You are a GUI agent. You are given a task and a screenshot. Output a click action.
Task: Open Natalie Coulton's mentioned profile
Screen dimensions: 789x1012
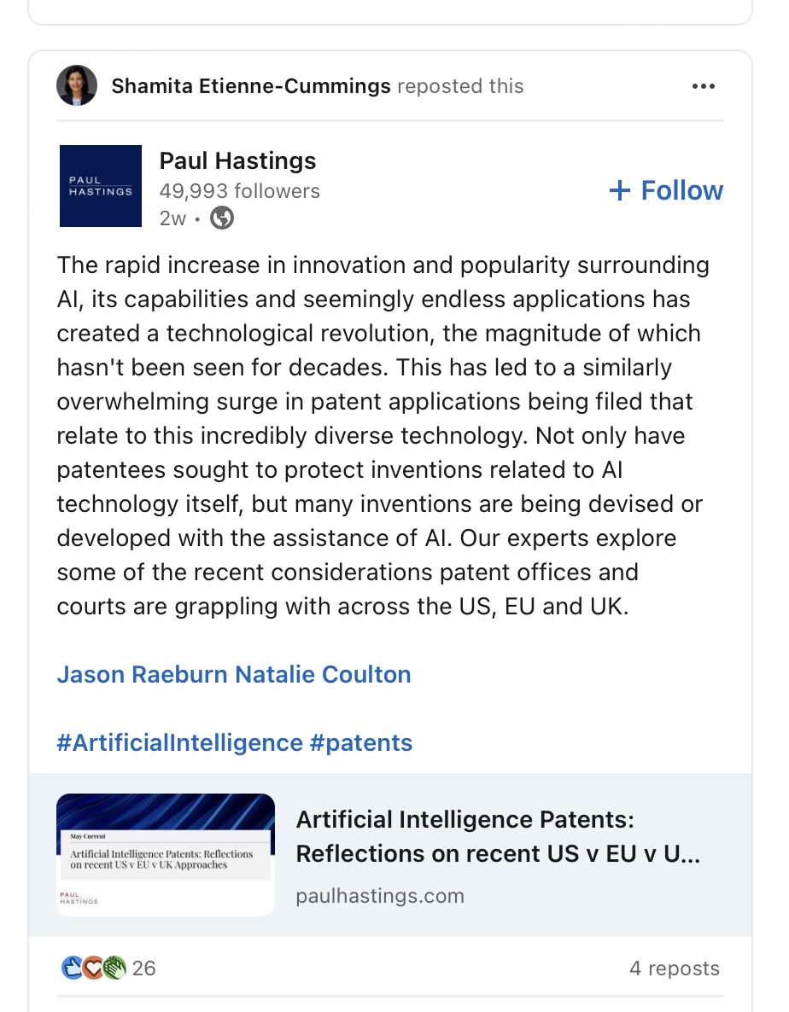point(323,674)
